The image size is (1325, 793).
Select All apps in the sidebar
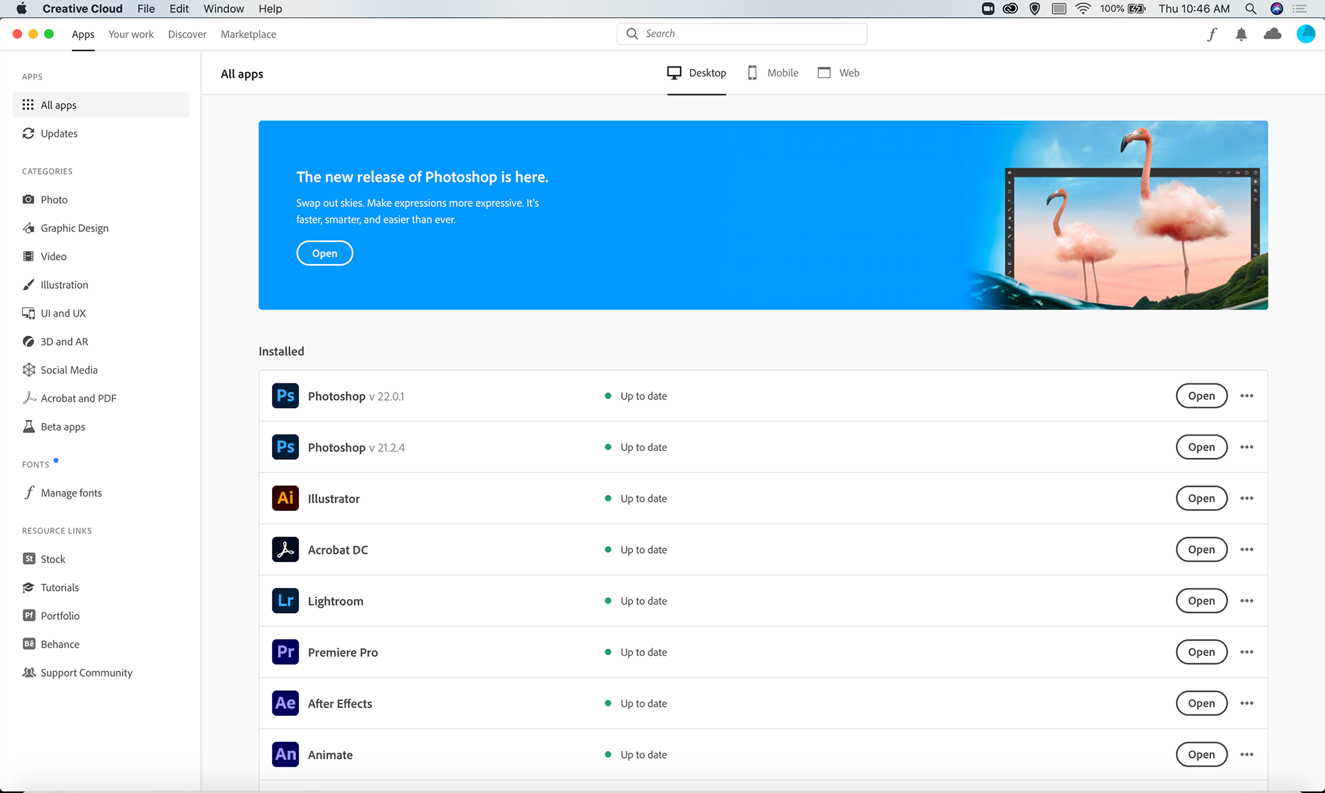pyautogui.click(x=101, y=105)
